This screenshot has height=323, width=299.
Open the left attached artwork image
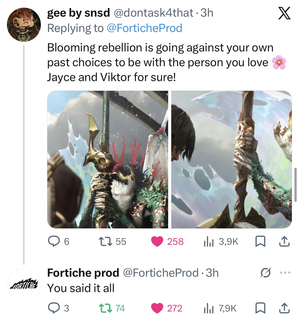pos(108,159)
